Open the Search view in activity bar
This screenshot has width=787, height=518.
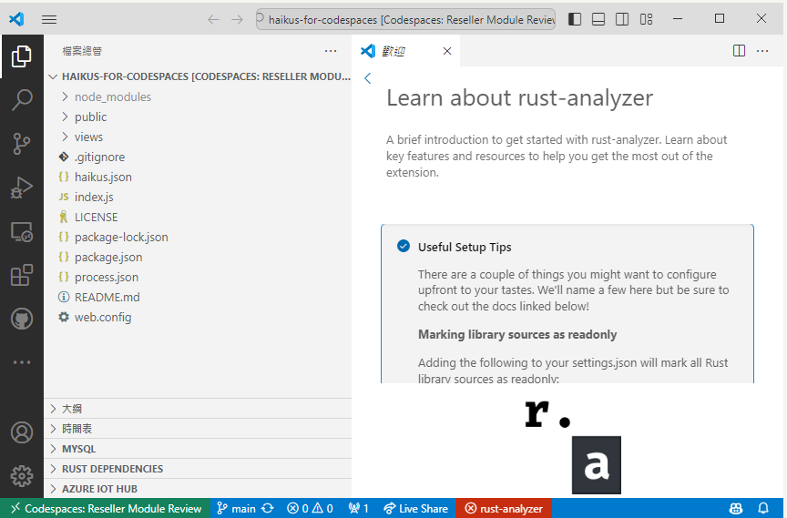tap(22, 100)
